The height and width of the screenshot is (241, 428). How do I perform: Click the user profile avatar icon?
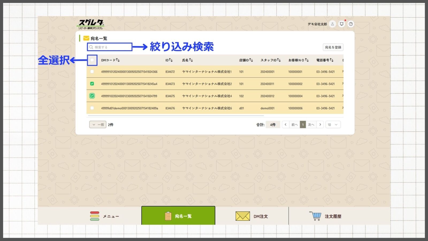pyautogui.click(x=332, y=24)
